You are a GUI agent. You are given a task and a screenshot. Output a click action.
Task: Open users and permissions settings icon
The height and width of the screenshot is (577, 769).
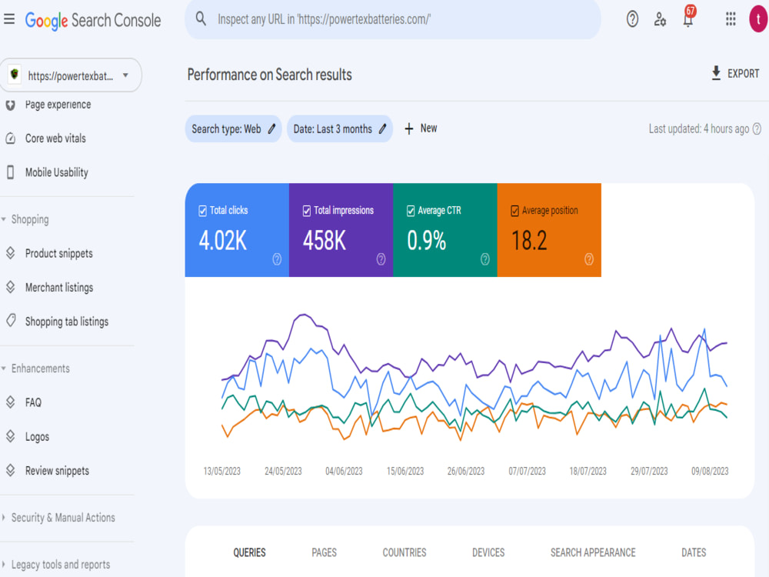[x=660, y=20]
